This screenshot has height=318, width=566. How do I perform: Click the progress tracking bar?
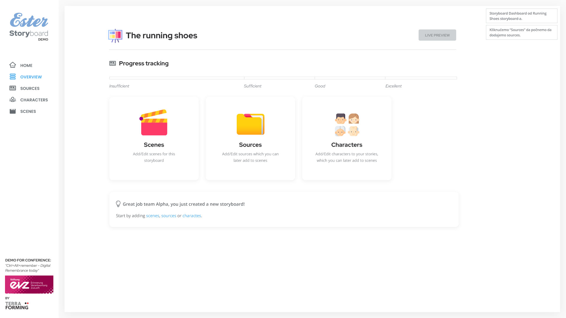[x=283, y=78]
